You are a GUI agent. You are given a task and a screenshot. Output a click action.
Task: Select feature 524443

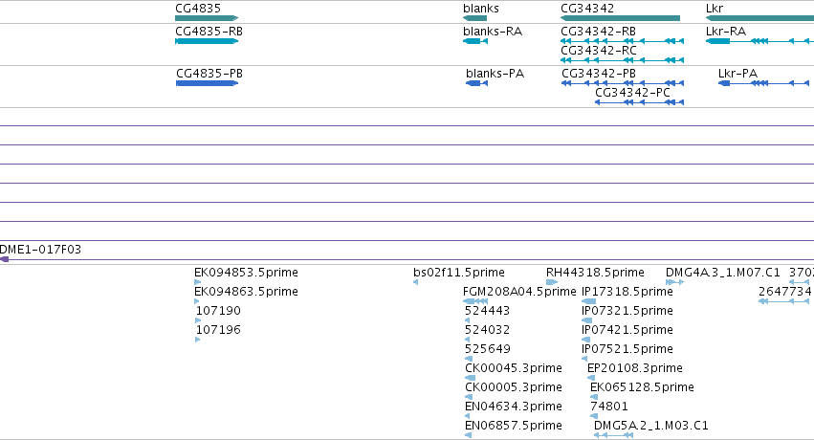[488, 311]
